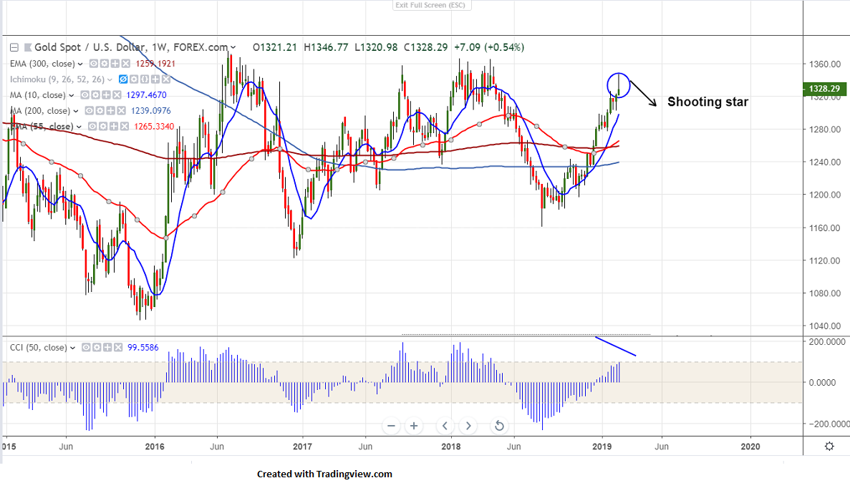The width and height of the screenshot is (850, 483).
Task: Click the plus icon on MA (200) row
Action: 110,111
